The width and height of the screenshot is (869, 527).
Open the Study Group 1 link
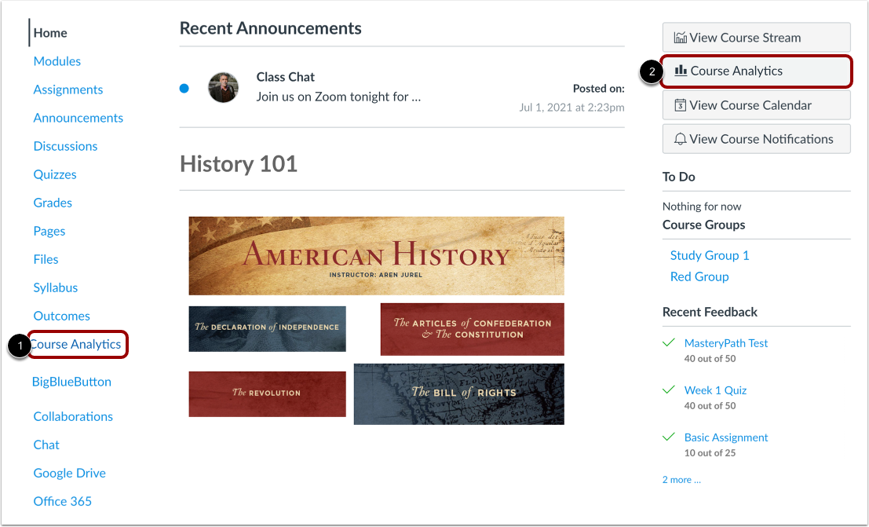click(709, 254)
